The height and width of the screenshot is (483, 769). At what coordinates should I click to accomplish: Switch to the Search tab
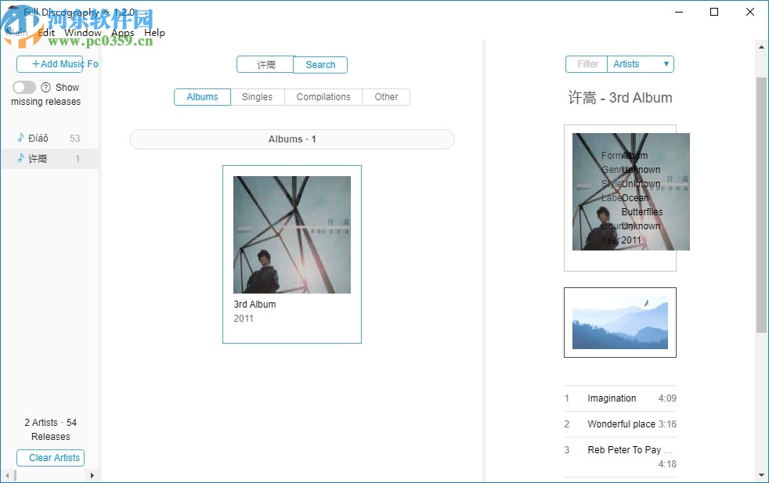click(x=320, y=65)
